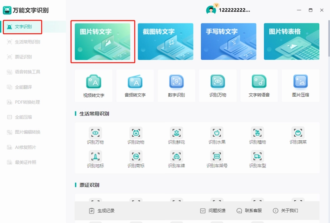
Task: Open AI修复照片 in sidebar
Action: coord(21,147)
